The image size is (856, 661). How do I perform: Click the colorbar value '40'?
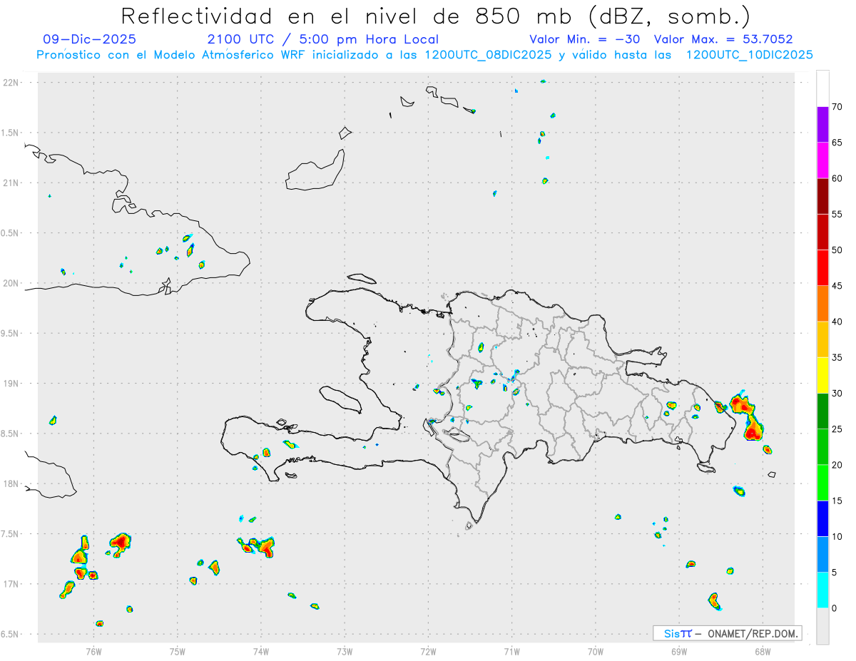837,322
